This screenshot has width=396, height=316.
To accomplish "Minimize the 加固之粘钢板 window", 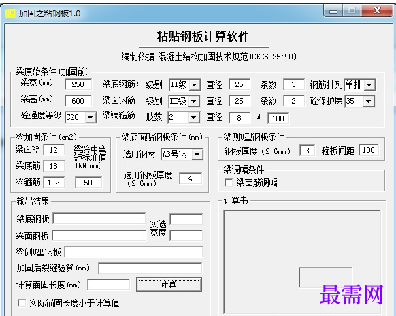I will (333, 12).
